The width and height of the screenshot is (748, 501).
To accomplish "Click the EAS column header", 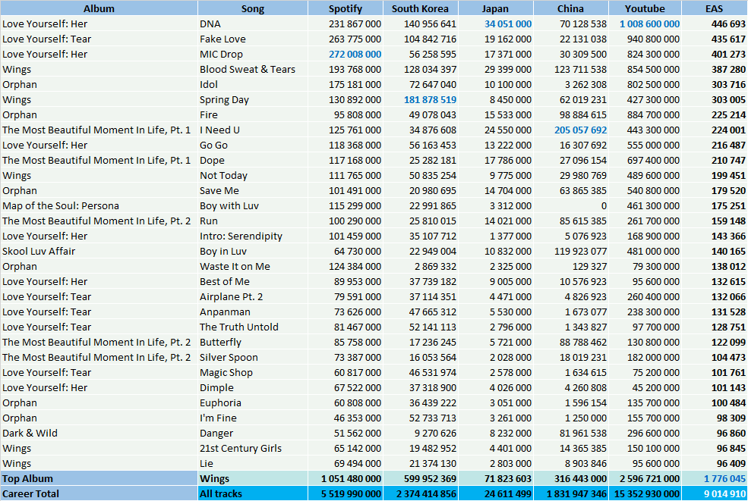I will [714, 8].
